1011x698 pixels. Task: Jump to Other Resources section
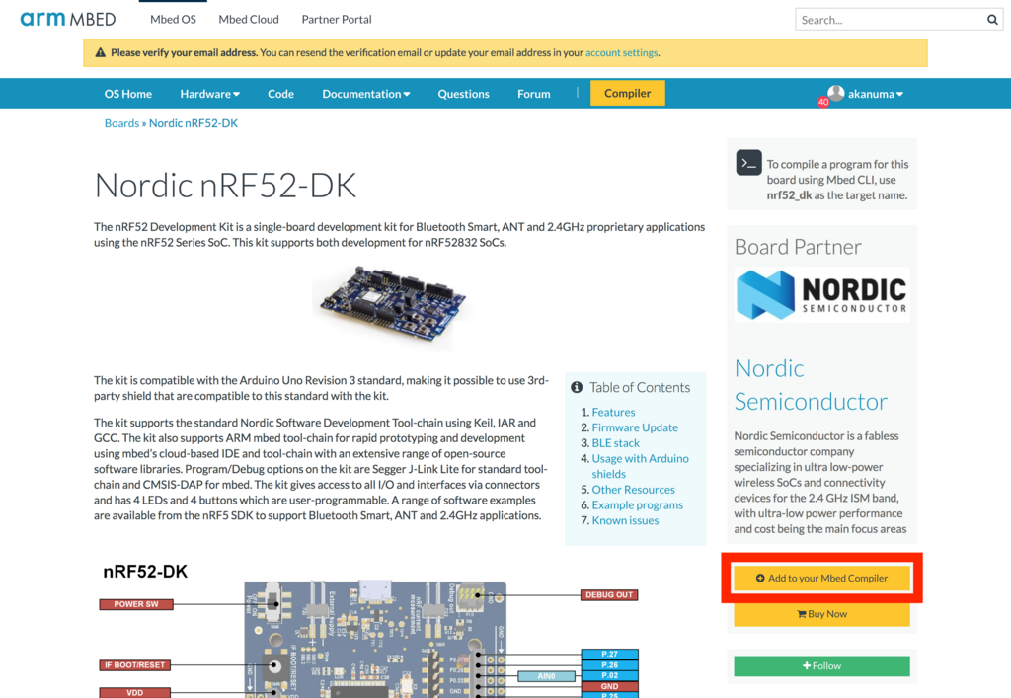(633, 489)
